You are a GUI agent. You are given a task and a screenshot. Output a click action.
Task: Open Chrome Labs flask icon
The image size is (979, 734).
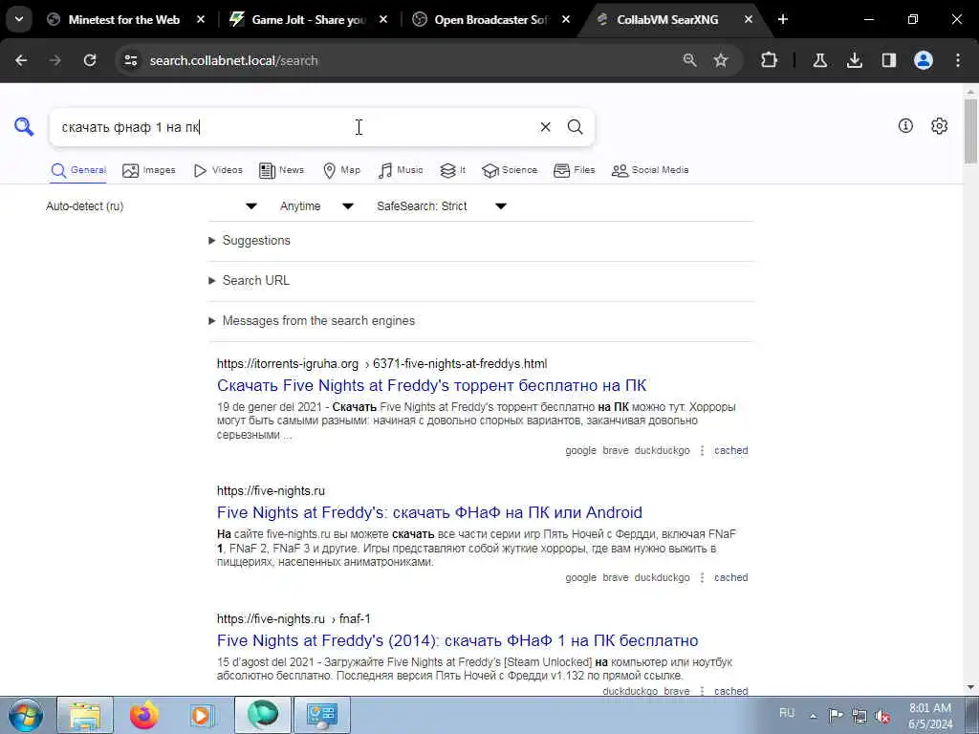(x=819, y=60)
